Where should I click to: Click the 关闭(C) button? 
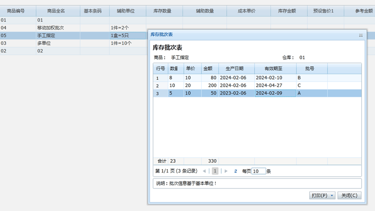[x=349, y=195]
